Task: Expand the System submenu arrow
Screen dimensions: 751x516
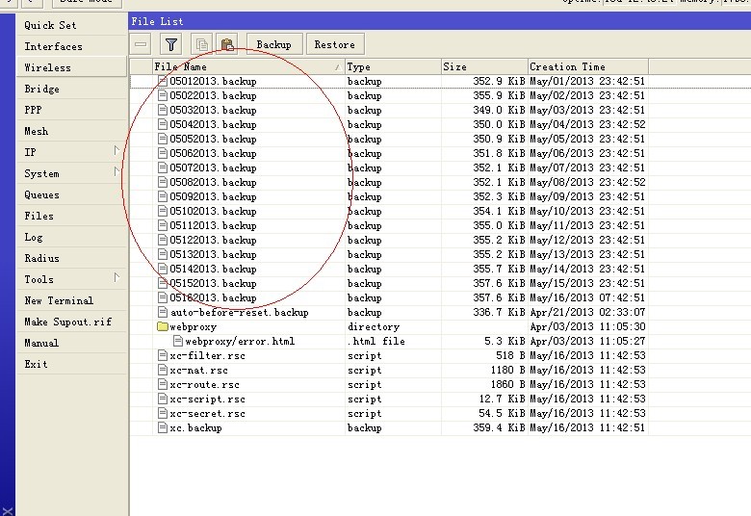Action: pyautogui.click(x=117, y=171)
